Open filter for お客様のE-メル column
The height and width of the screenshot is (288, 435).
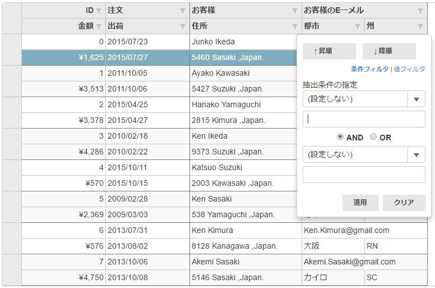(420, 11)
